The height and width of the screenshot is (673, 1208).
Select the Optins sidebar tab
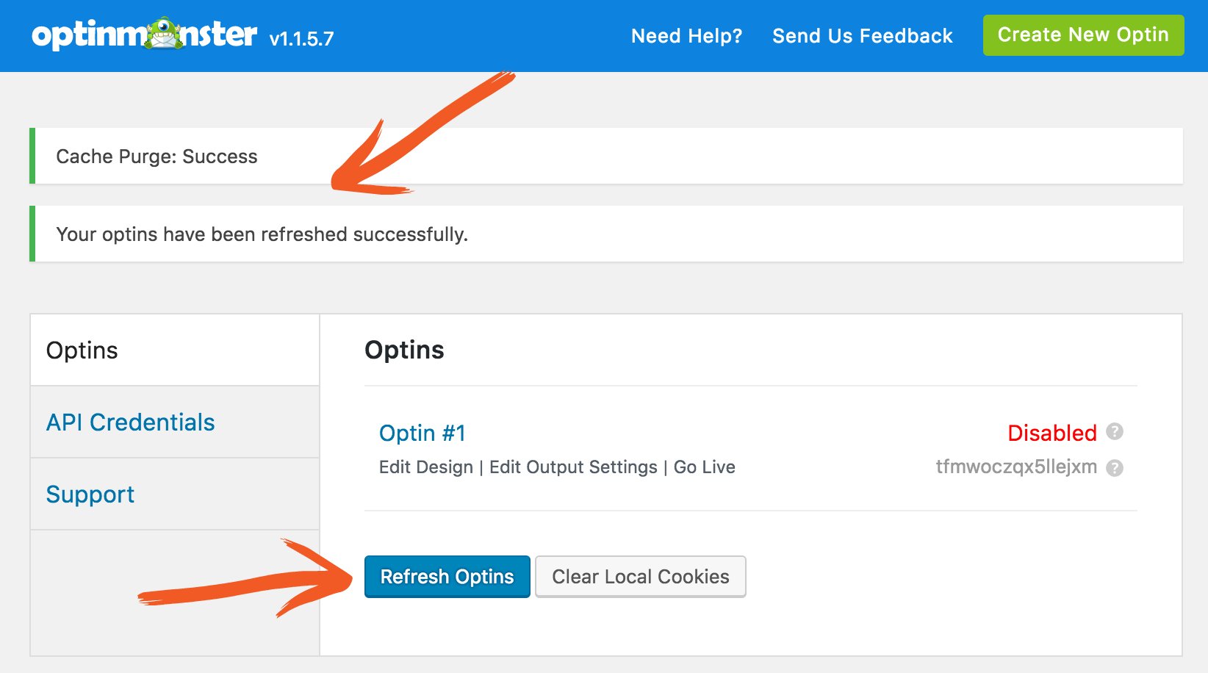[x=175, y=350]
